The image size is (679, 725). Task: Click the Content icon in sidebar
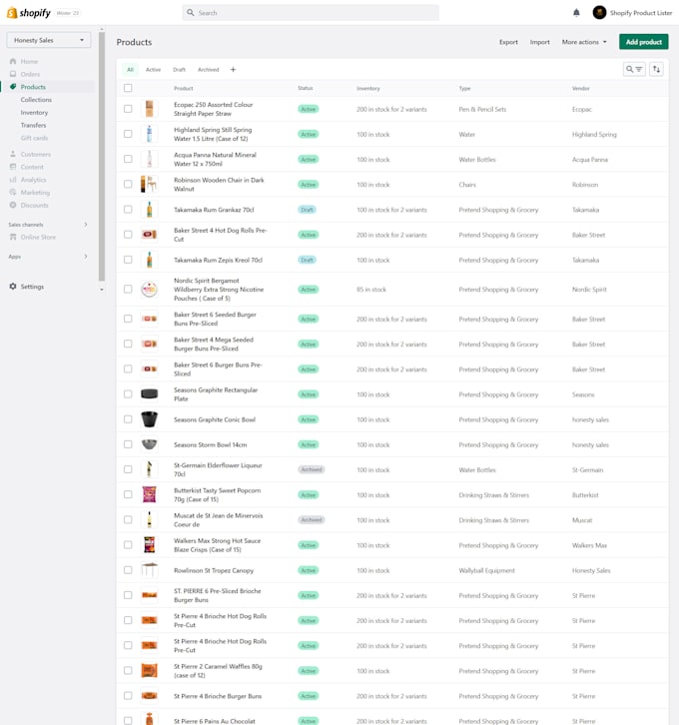click(x=13, y=167)
